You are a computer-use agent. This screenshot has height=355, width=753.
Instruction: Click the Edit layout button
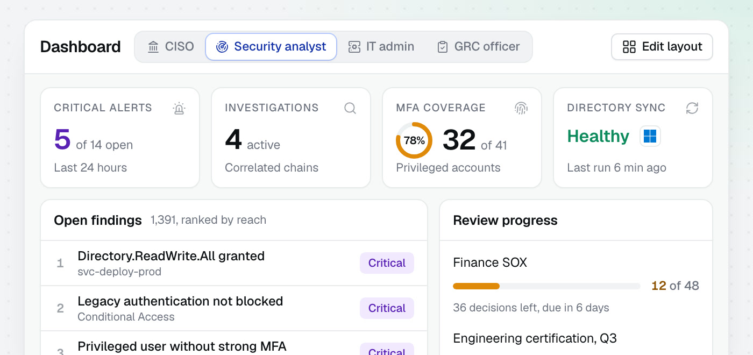(x=662, y=47)
